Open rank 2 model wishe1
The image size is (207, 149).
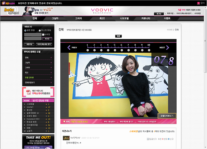pos(30,107)
